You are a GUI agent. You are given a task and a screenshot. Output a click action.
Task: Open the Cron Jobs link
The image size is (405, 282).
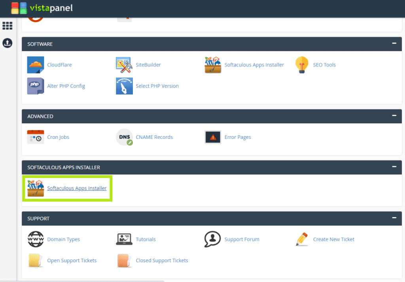click(x=58, y=137)
